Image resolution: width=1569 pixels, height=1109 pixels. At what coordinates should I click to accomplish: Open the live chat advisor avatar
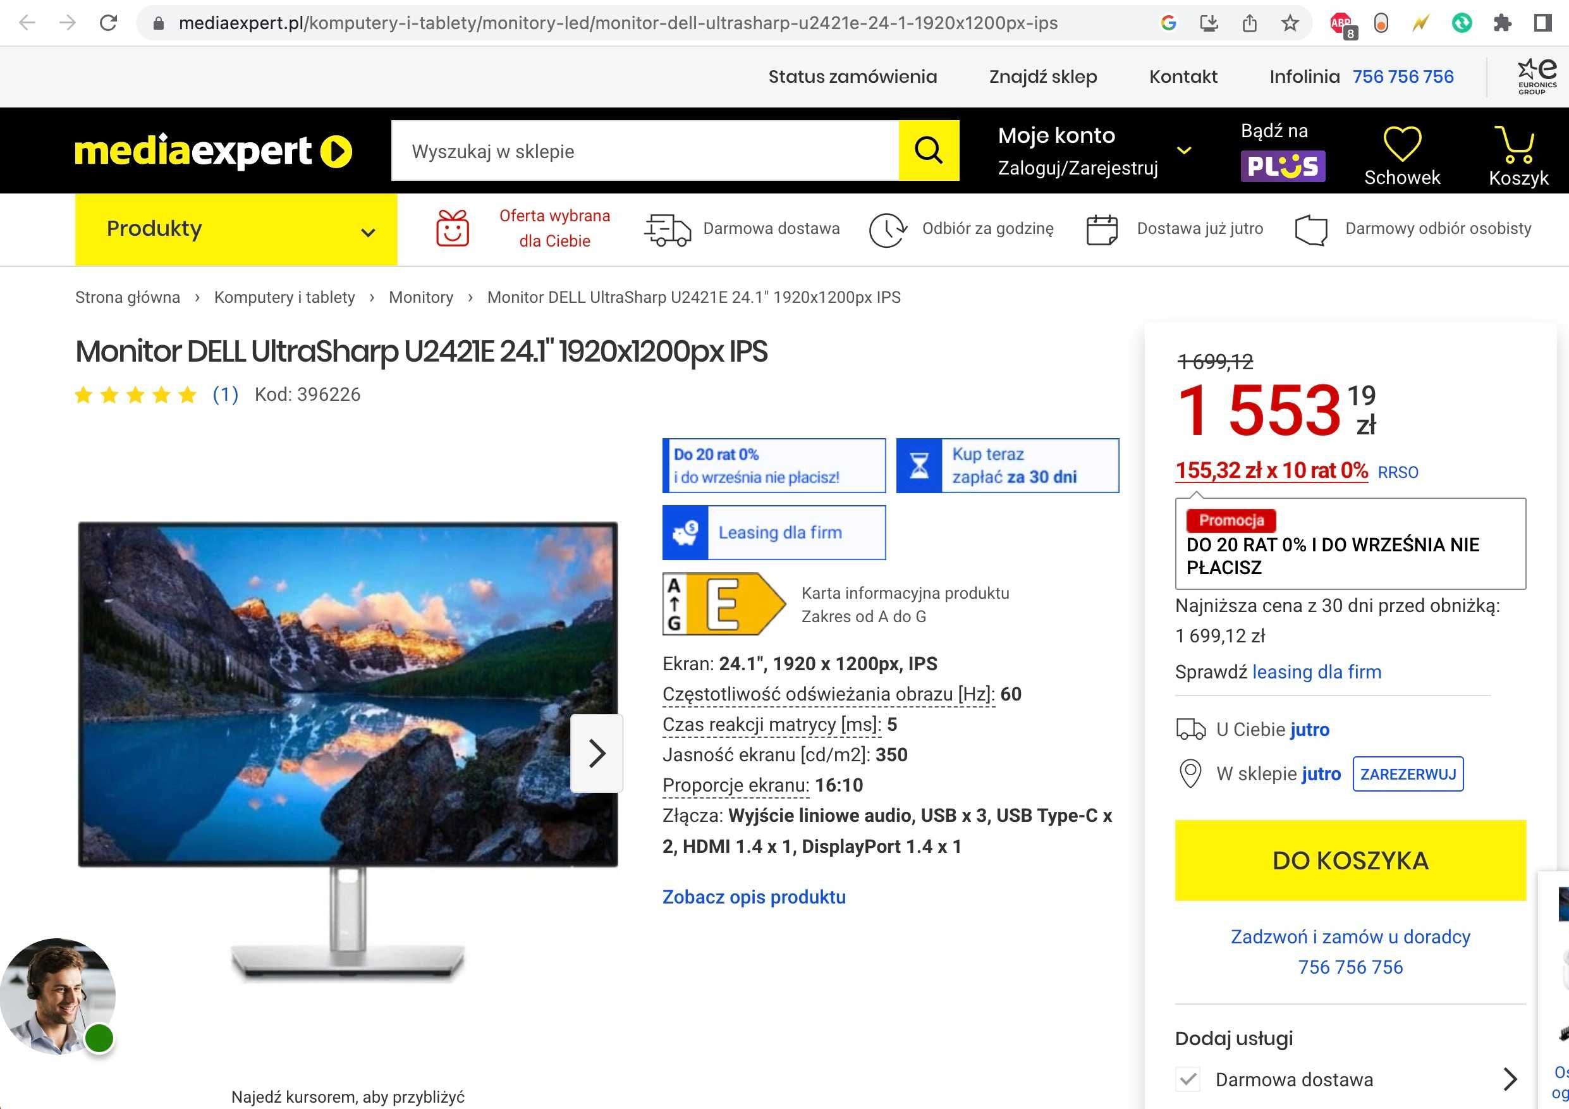pyautogui.click(x=57, y=996)
